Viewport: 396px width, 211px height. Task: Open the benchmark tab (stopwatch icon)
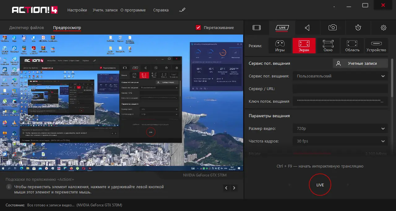tap(358, 27)
